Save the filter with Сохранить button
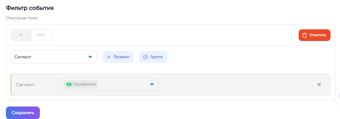 [x=23, y=113]
